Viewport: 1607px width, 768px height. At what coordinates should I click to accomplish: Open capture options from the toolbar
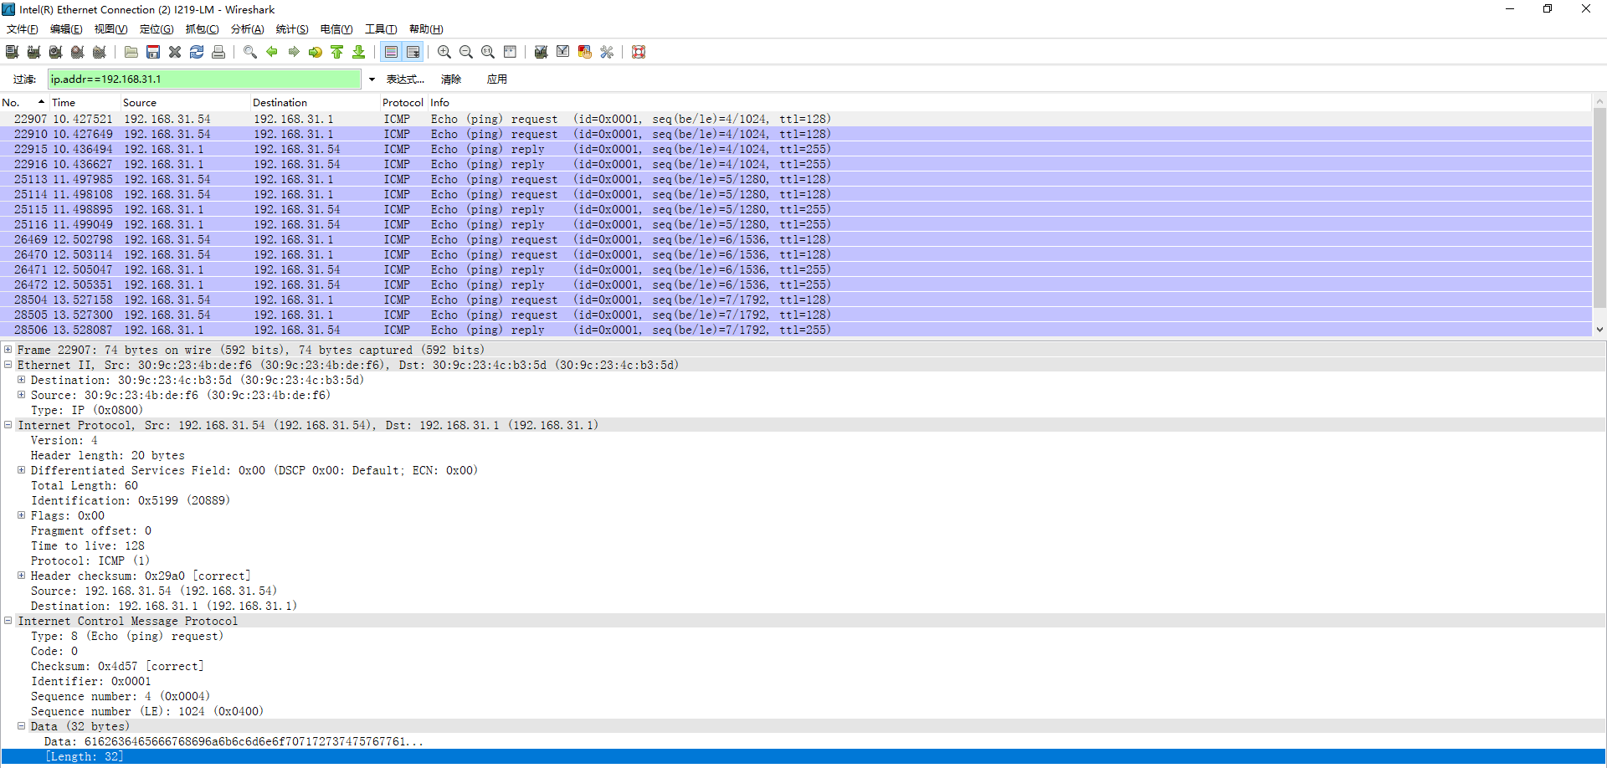(x=33, y=52)
